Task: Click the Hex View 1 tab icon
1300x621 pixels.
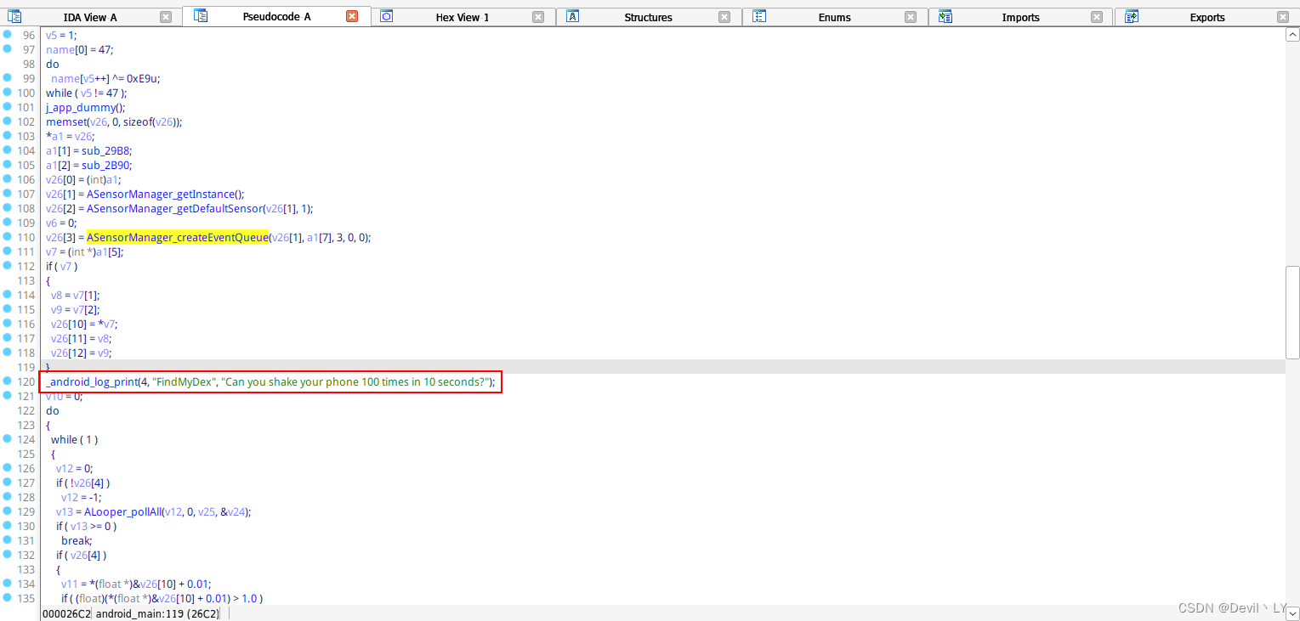Action: pyautogui.click(x=387, y=16)
